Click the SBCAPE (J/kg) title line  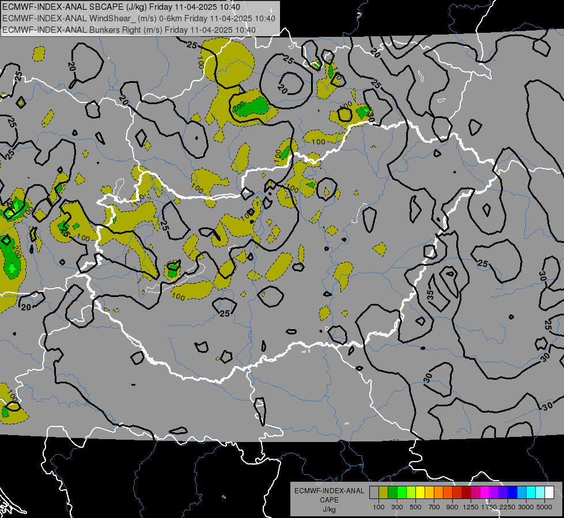click(x=121, y=7)
